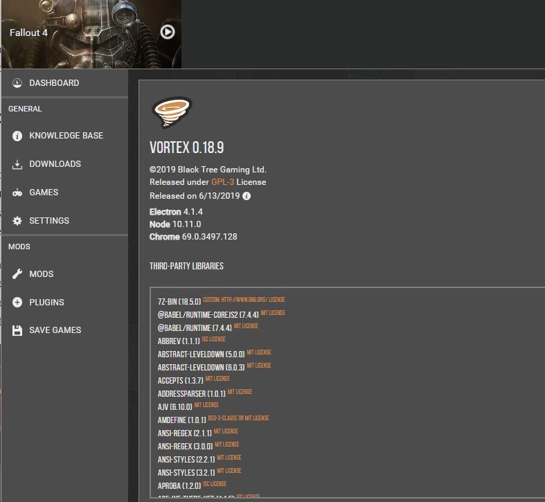Click the ACCEPTS (1.3.7) library entry

point(180,381)
